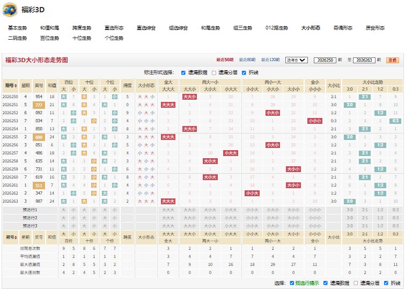Click the teal 3:0 badge in row 2026255

(350, 137)
